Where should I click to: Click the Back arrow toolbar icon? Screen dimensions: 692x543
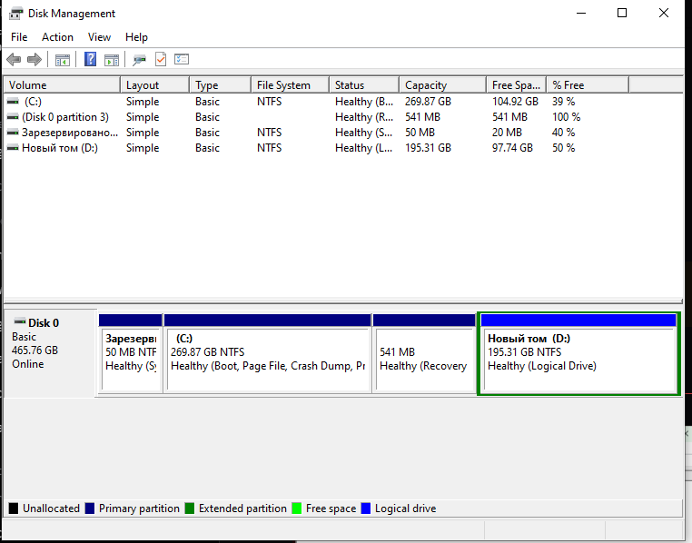point(14,59)
